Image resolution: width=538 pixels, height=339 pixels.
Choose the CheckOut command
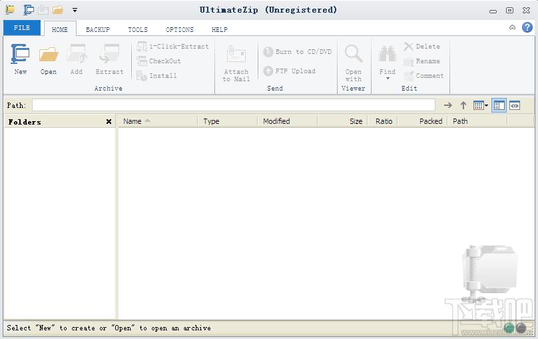click(158, 61)
